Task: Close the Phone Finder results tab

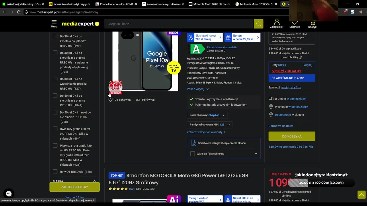Action: tap(136, 4)
